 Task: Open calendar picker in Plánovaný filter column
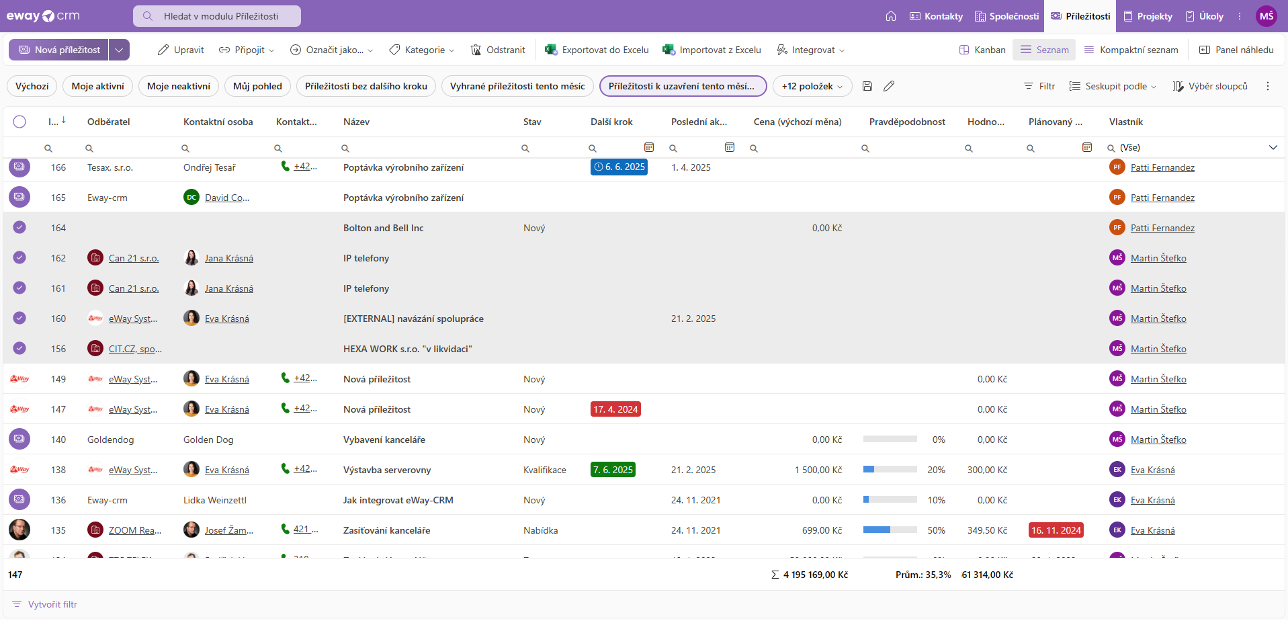point(1087,147)
